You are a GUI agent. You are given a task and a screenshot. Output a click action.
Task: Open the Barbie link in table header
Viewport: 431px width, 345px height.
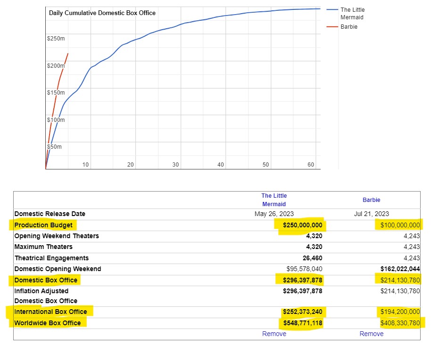pyautogui.click(x=372, y=200)
